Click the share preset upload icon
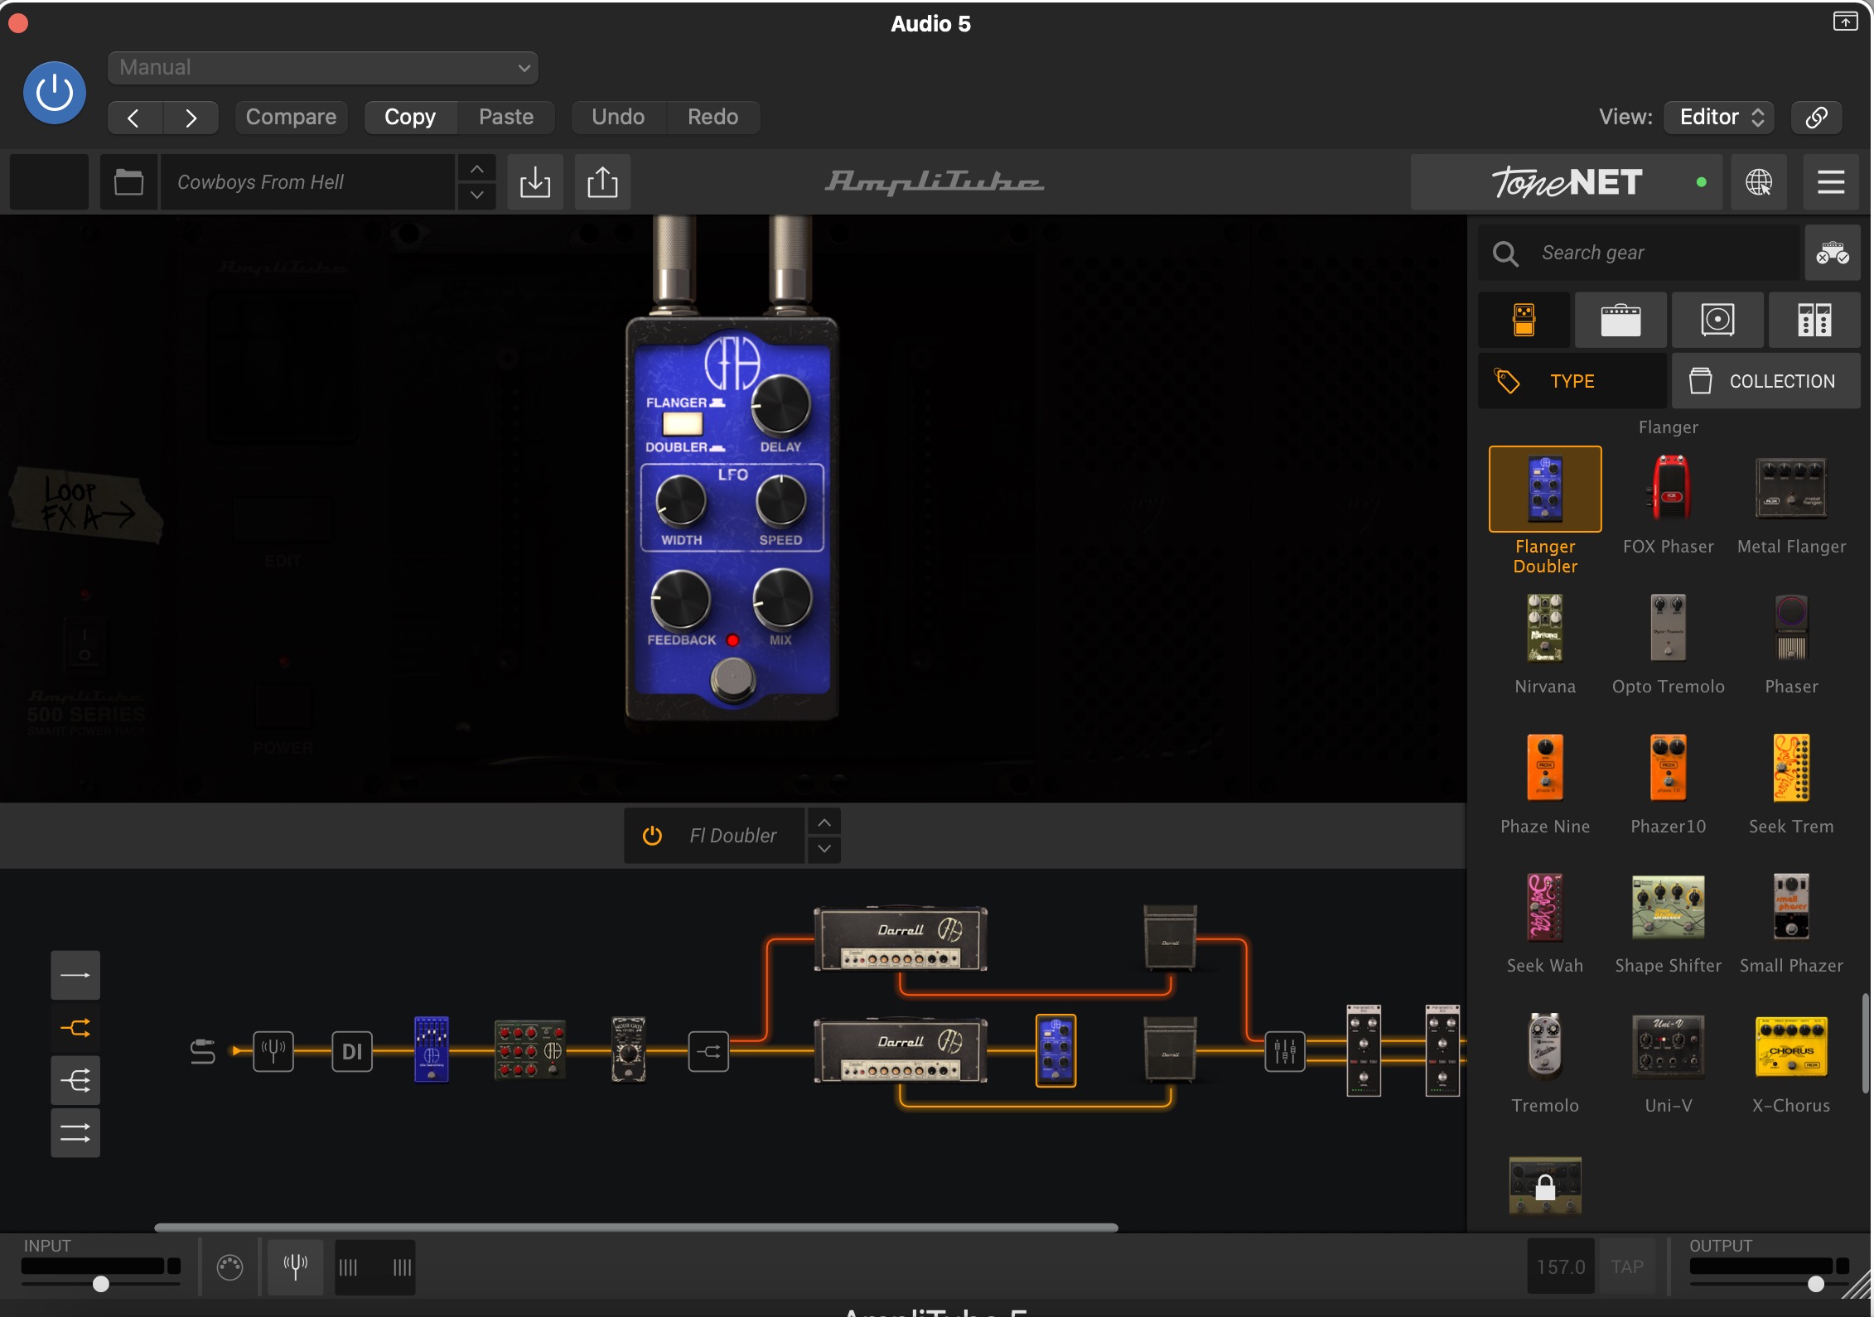This screenshot has width=1874, height=1317. point(602,181)
